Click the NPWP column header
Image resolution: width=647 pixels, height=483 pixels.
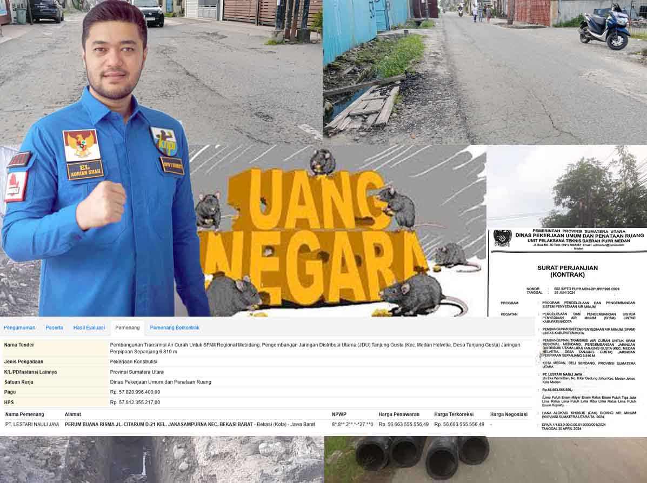(339, 414)
